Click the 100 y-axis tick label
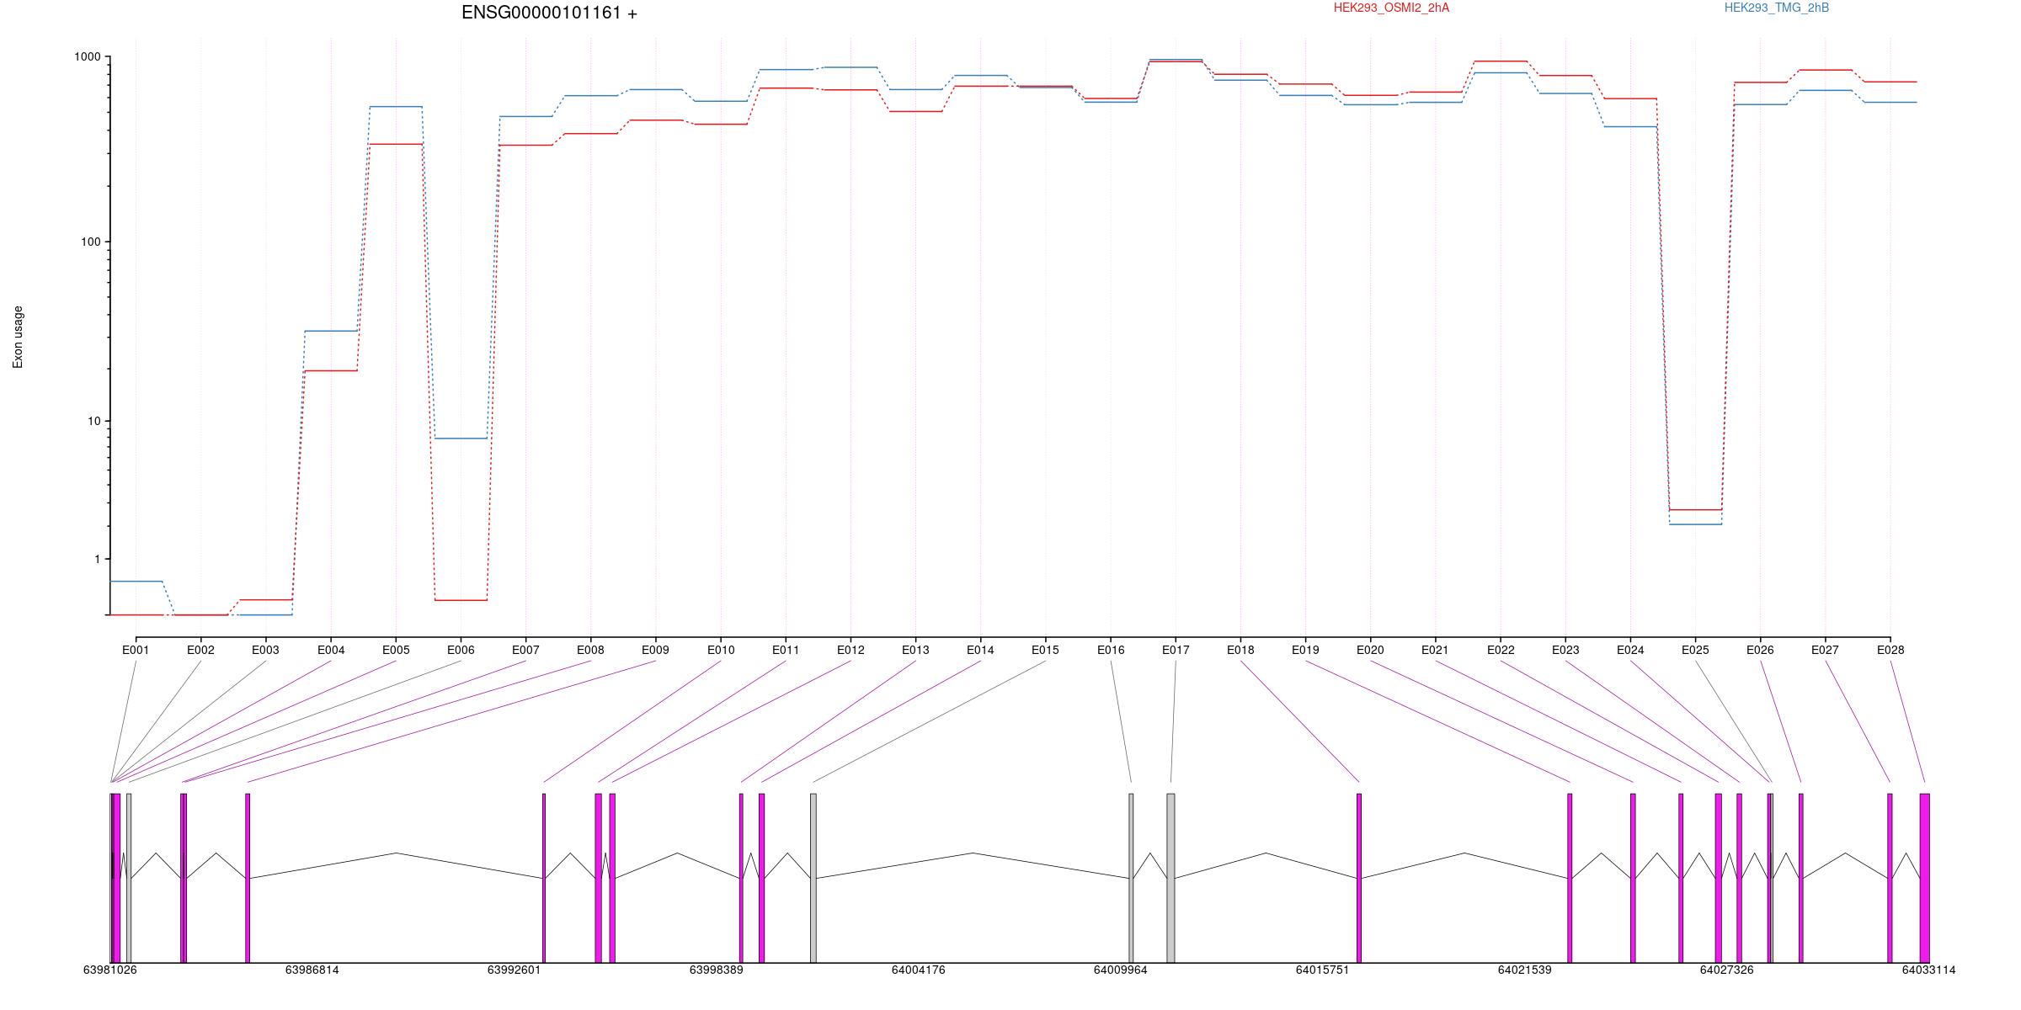This screenshot has height=1010, width=2021. coord(90,242)
